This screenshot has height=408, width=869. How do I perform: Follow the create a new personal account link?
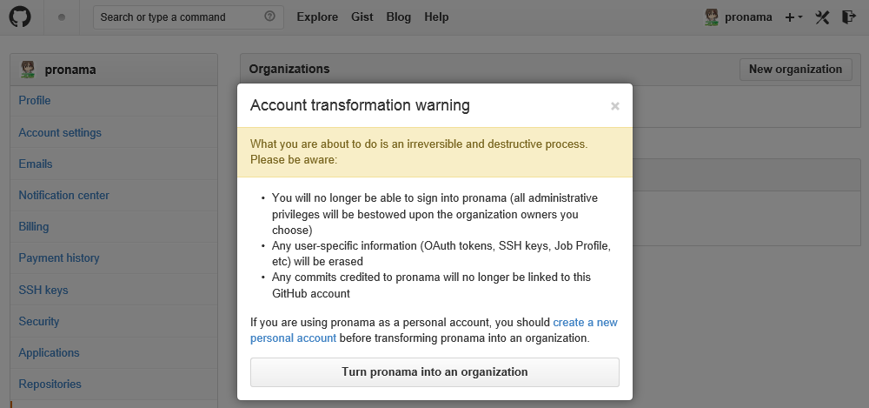[585, 322]
